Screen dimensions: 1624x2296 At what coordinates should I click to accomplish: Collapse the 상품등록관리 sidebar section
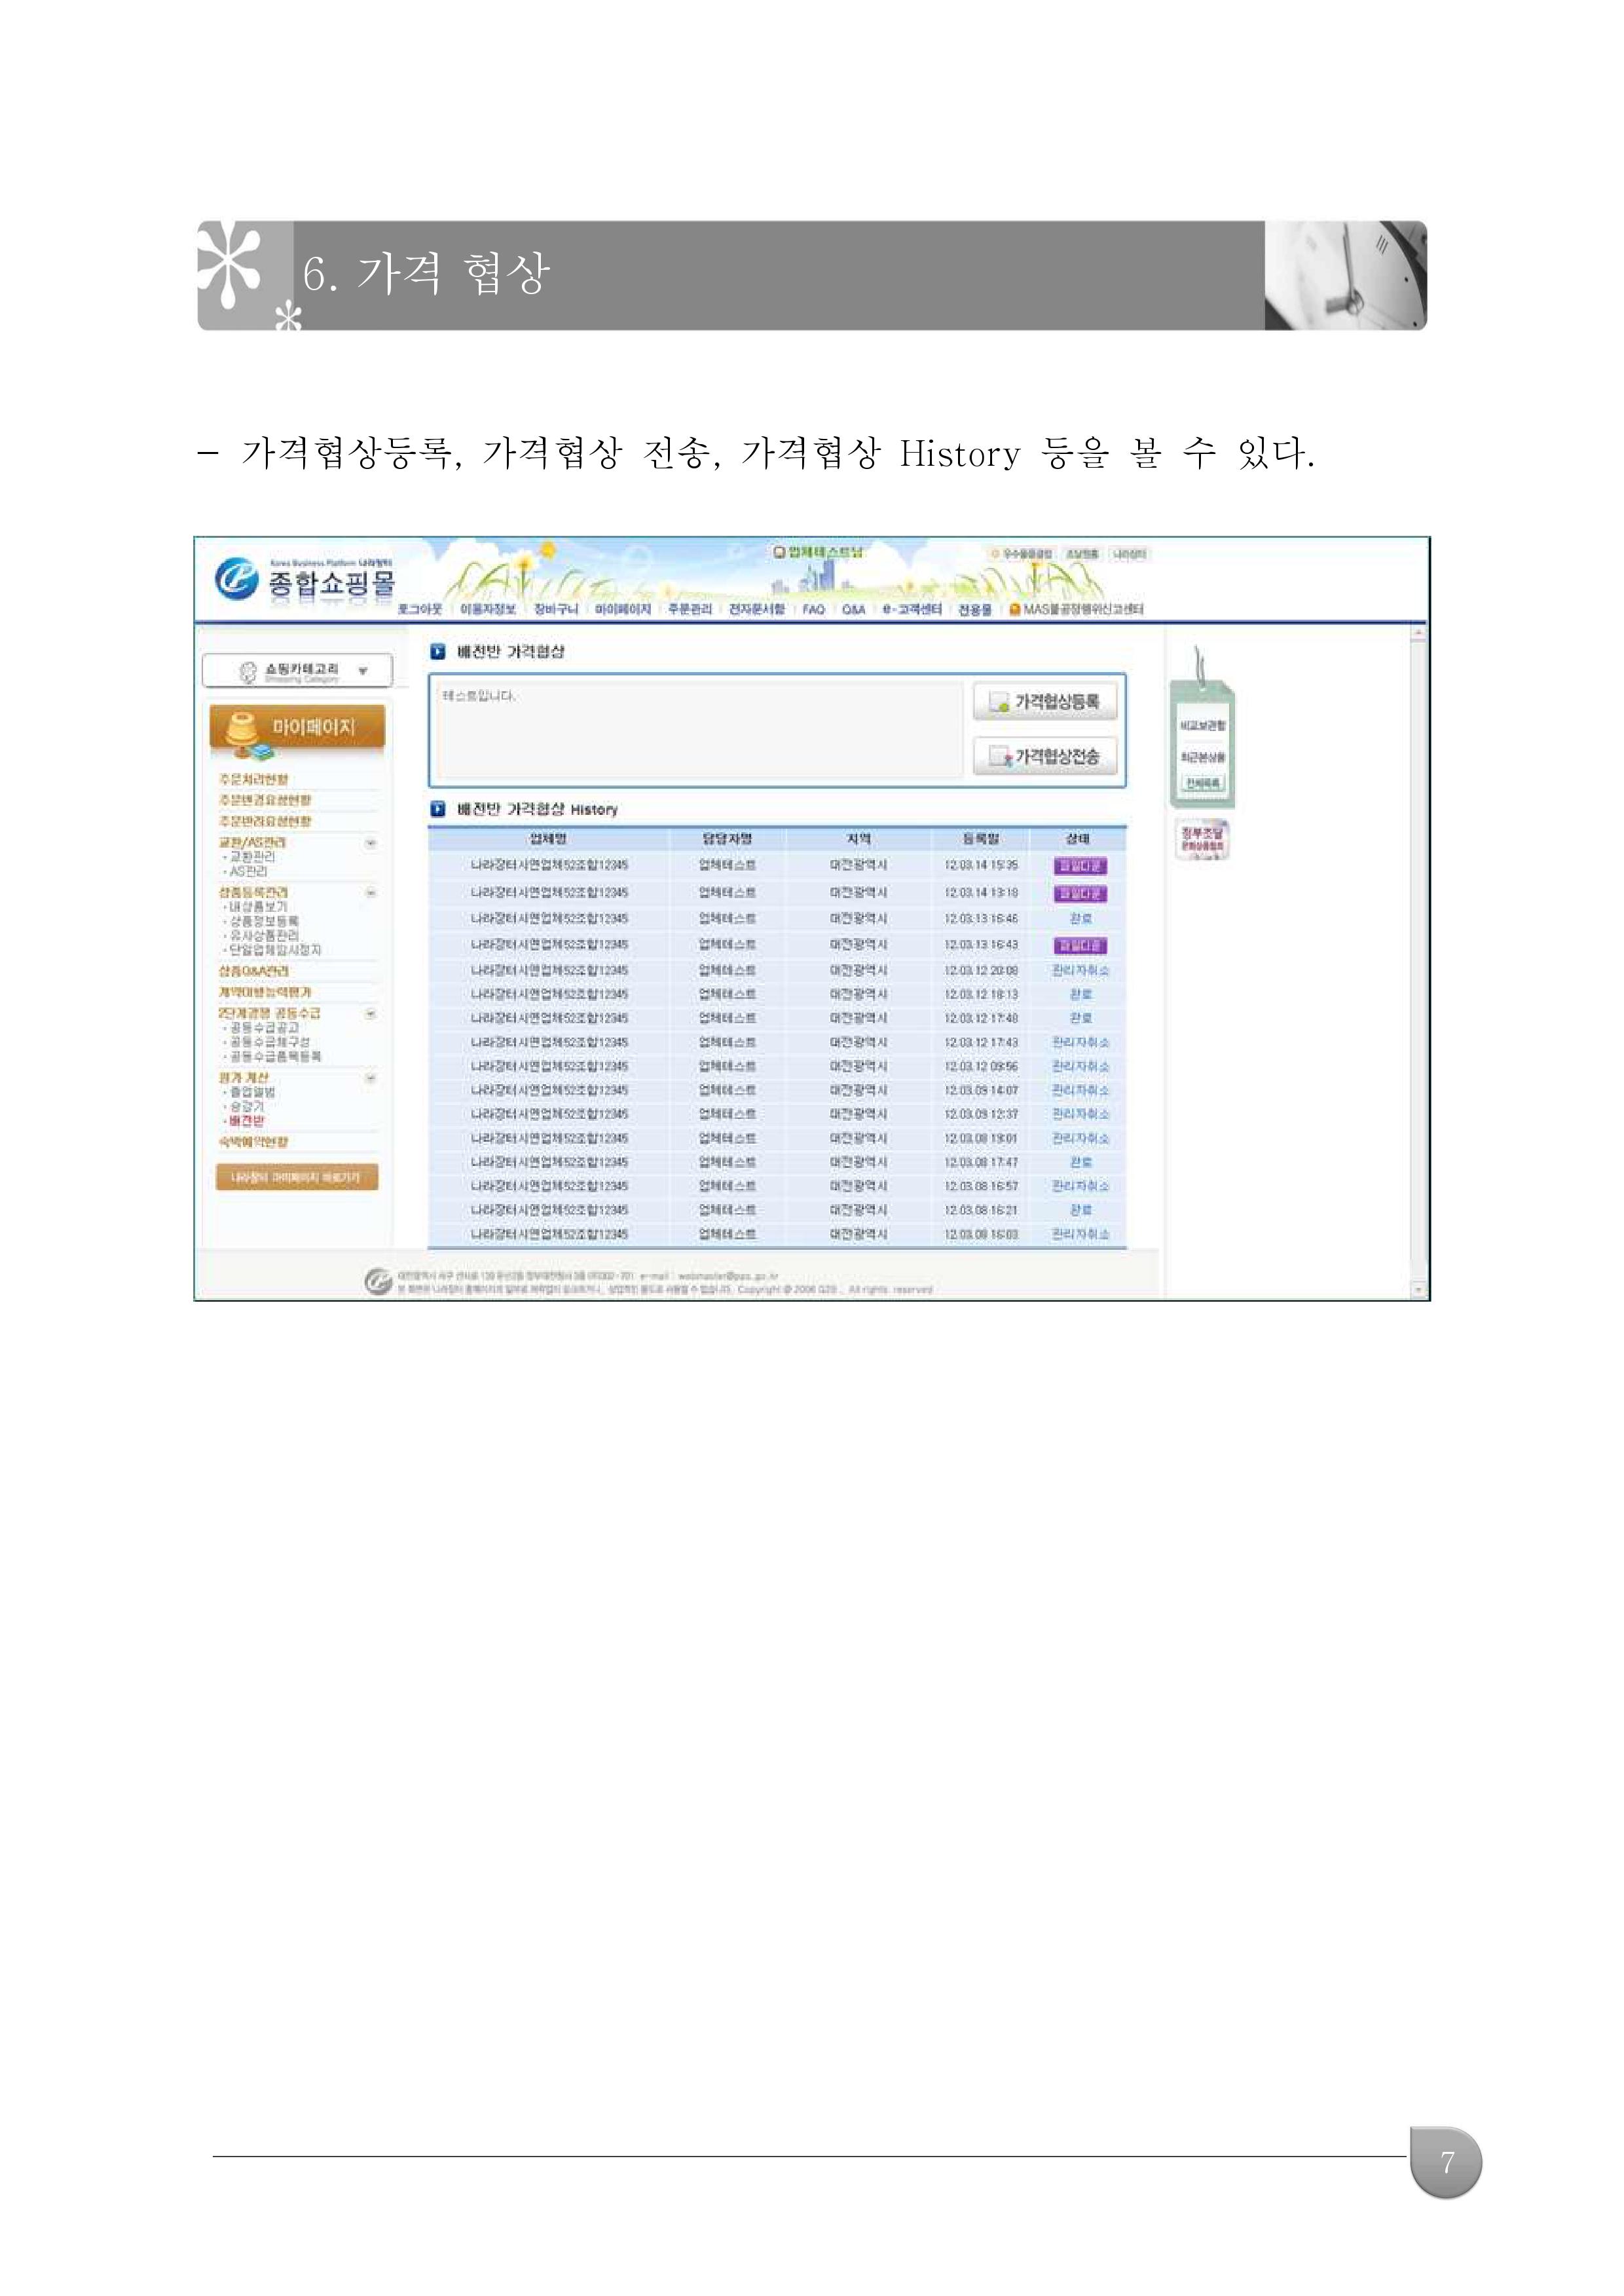370,892
